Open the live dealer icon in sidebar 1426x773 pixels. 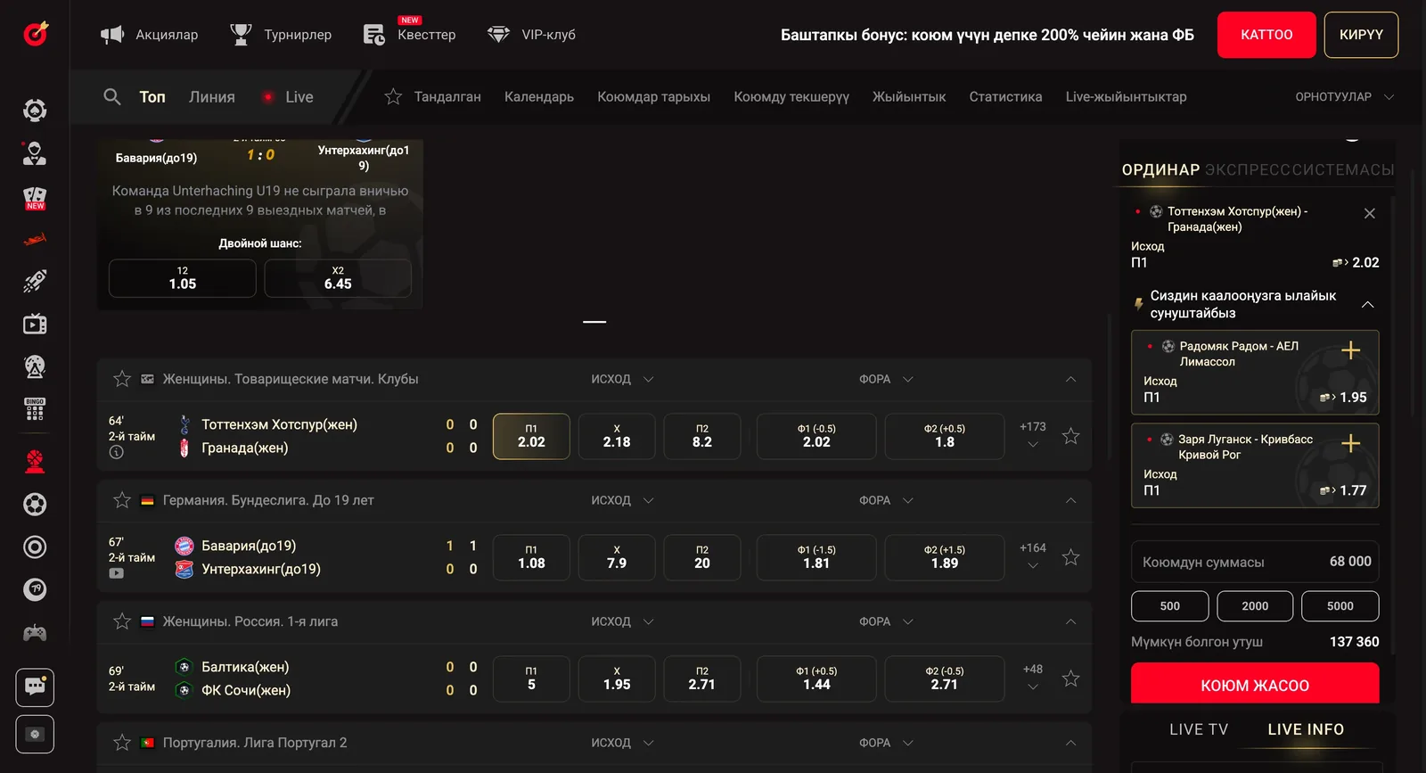click(35, 153)
